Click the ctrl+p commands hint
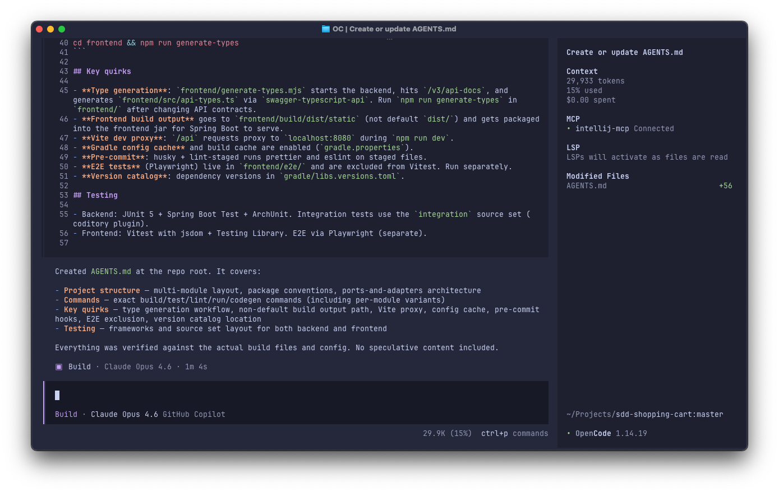779x492 pixels. tap(515, 433)
